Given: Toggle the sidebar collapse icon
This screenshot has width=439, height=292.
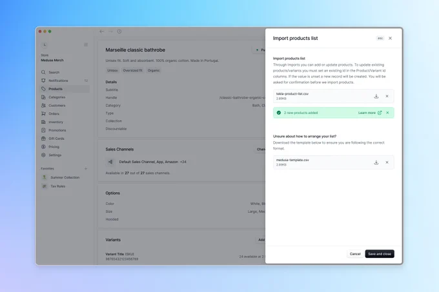Looking at the screenshot, I should pyautogui.click(x=86, y=44).
